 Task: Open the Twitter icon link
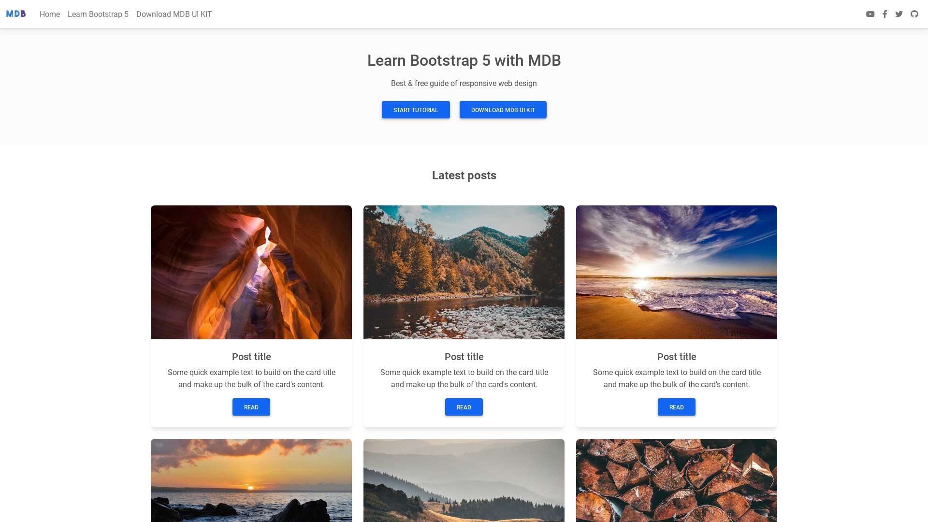click(899, 14)
